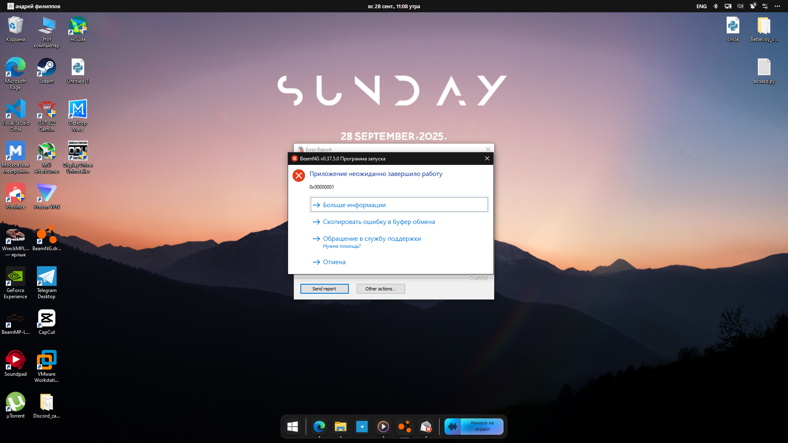Image resolution: width=788 pixels, height=443 pixels.
Task: Open the three-dots menu in top bar
Action: pos(777,6)
